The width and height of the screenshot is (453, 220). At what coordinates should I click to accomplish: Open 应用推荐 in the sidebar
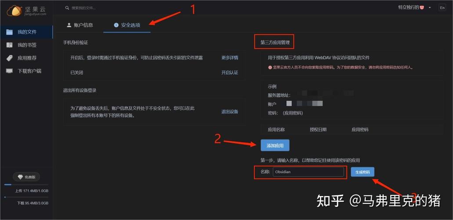click(26, 58)
